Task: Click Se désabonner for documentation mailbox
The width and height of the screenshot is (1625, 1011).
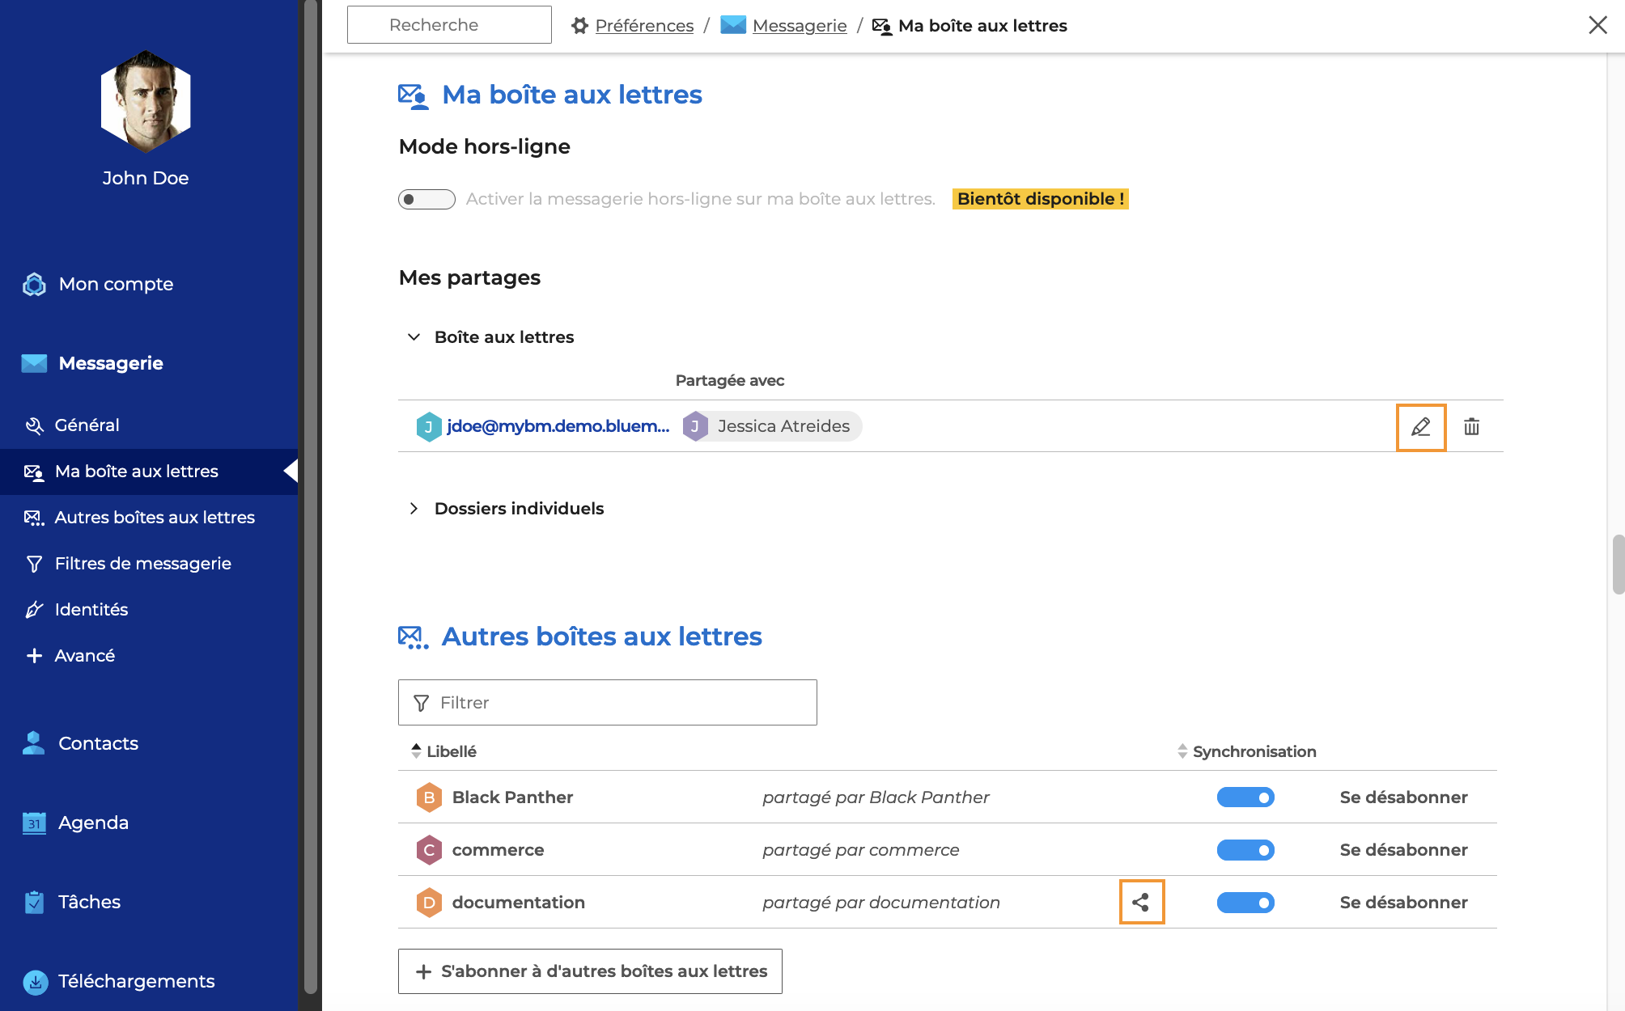Action: (x=1403, y=902)
